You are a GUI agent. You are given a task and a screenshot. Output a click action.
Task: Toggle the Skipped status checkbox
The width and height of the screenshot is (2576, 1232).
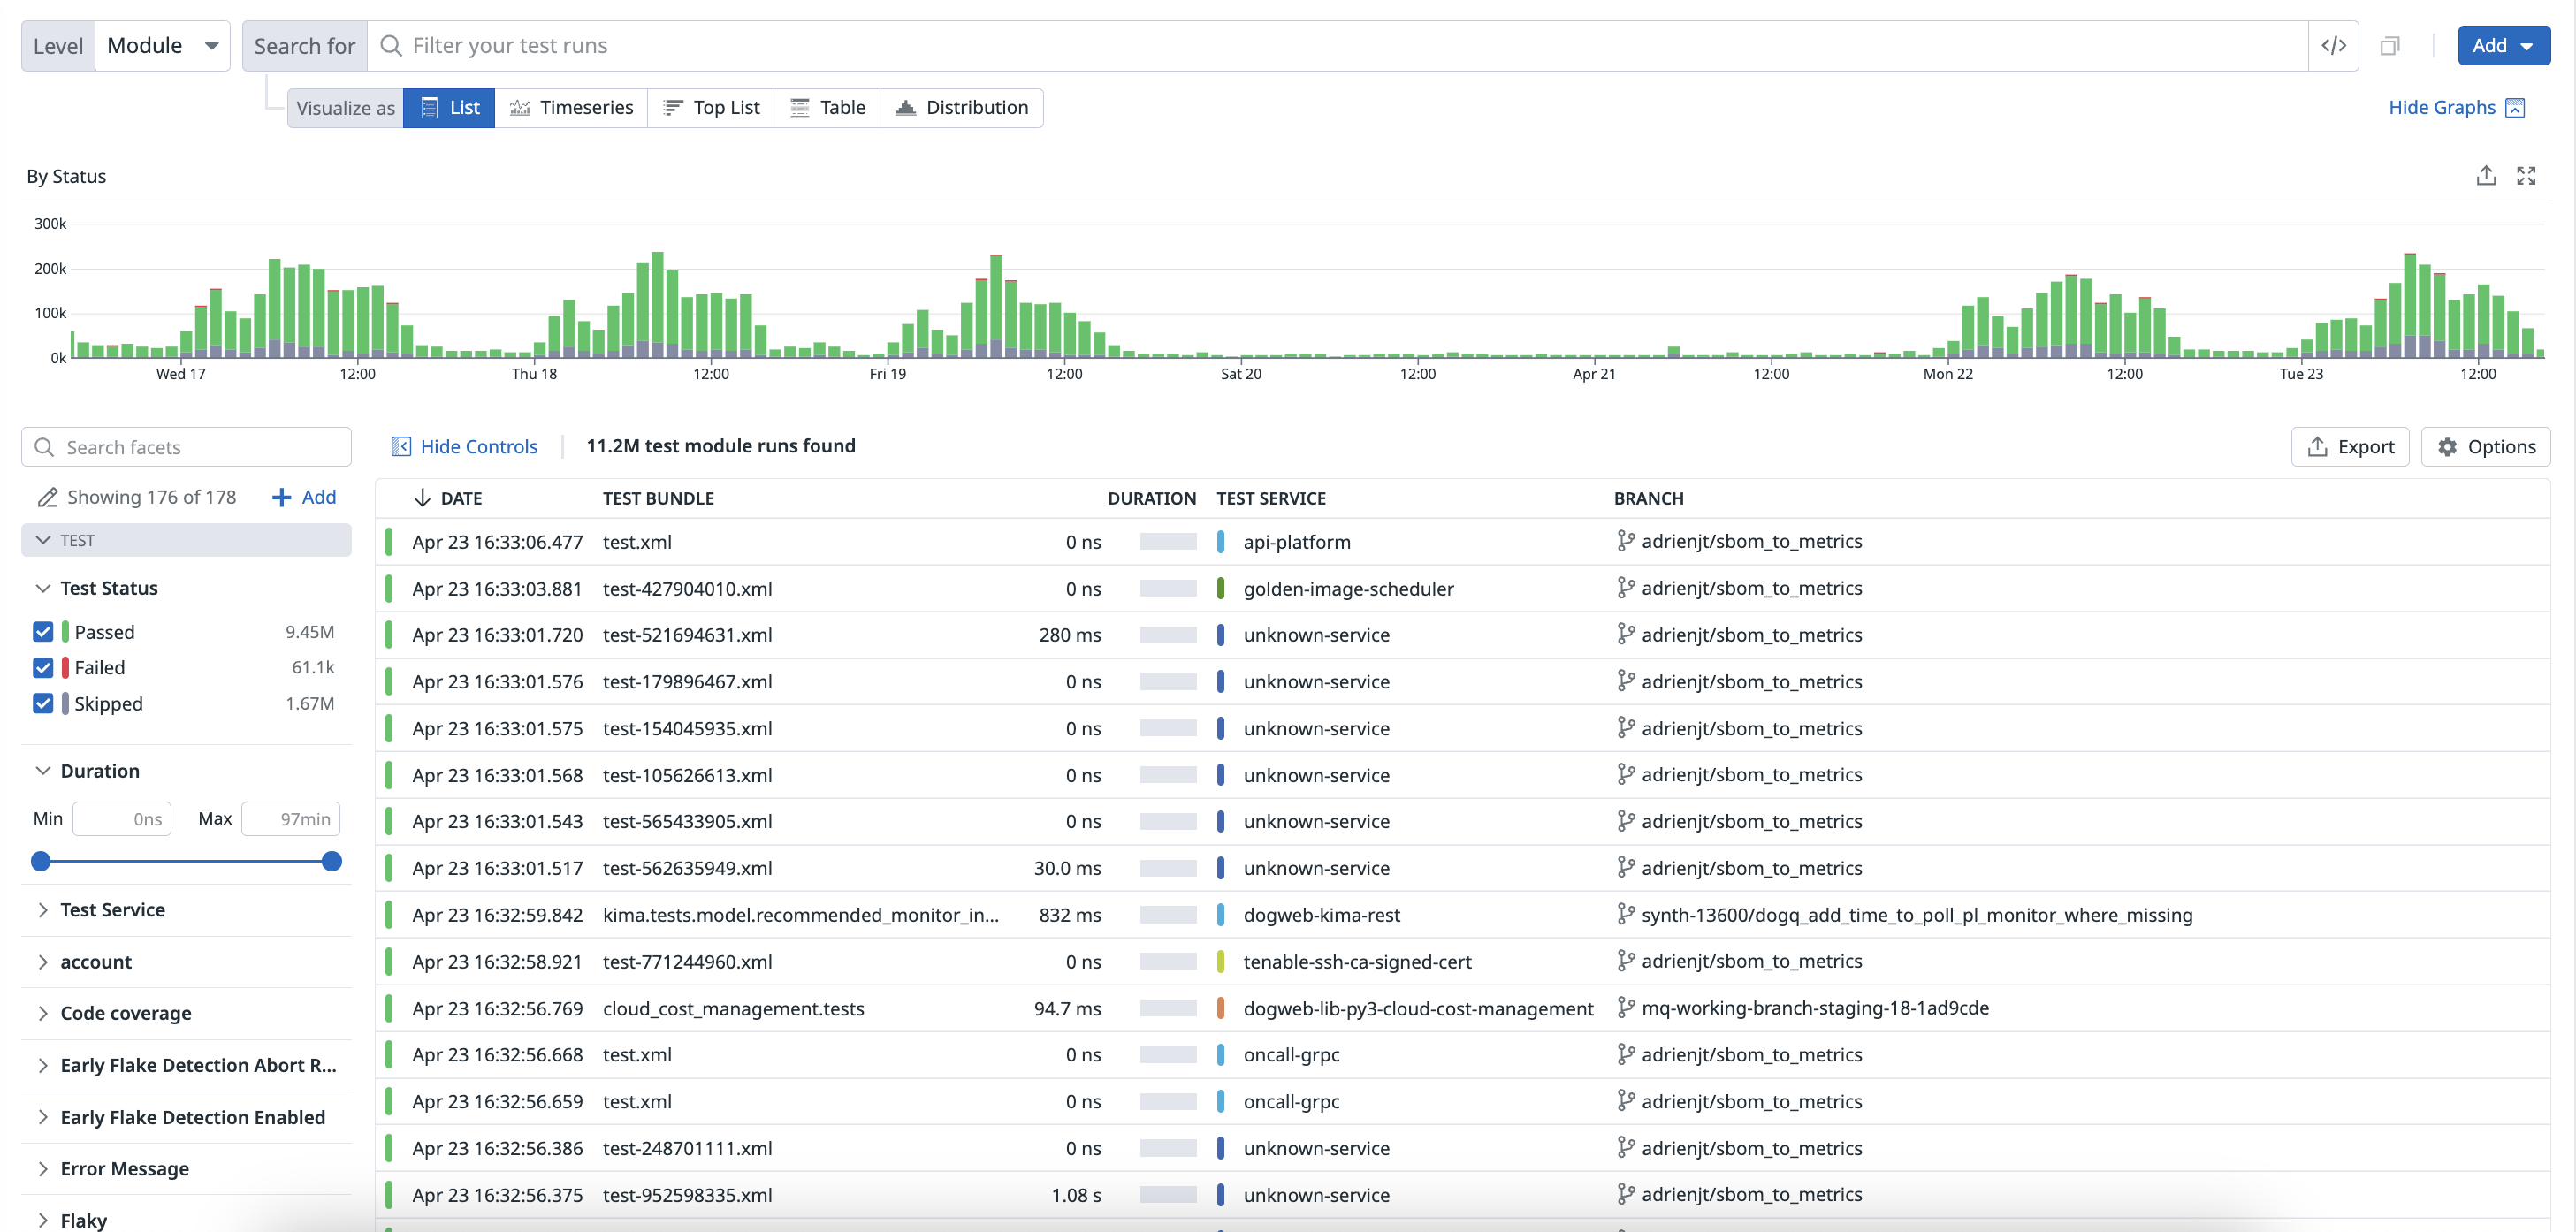point(43,703)
